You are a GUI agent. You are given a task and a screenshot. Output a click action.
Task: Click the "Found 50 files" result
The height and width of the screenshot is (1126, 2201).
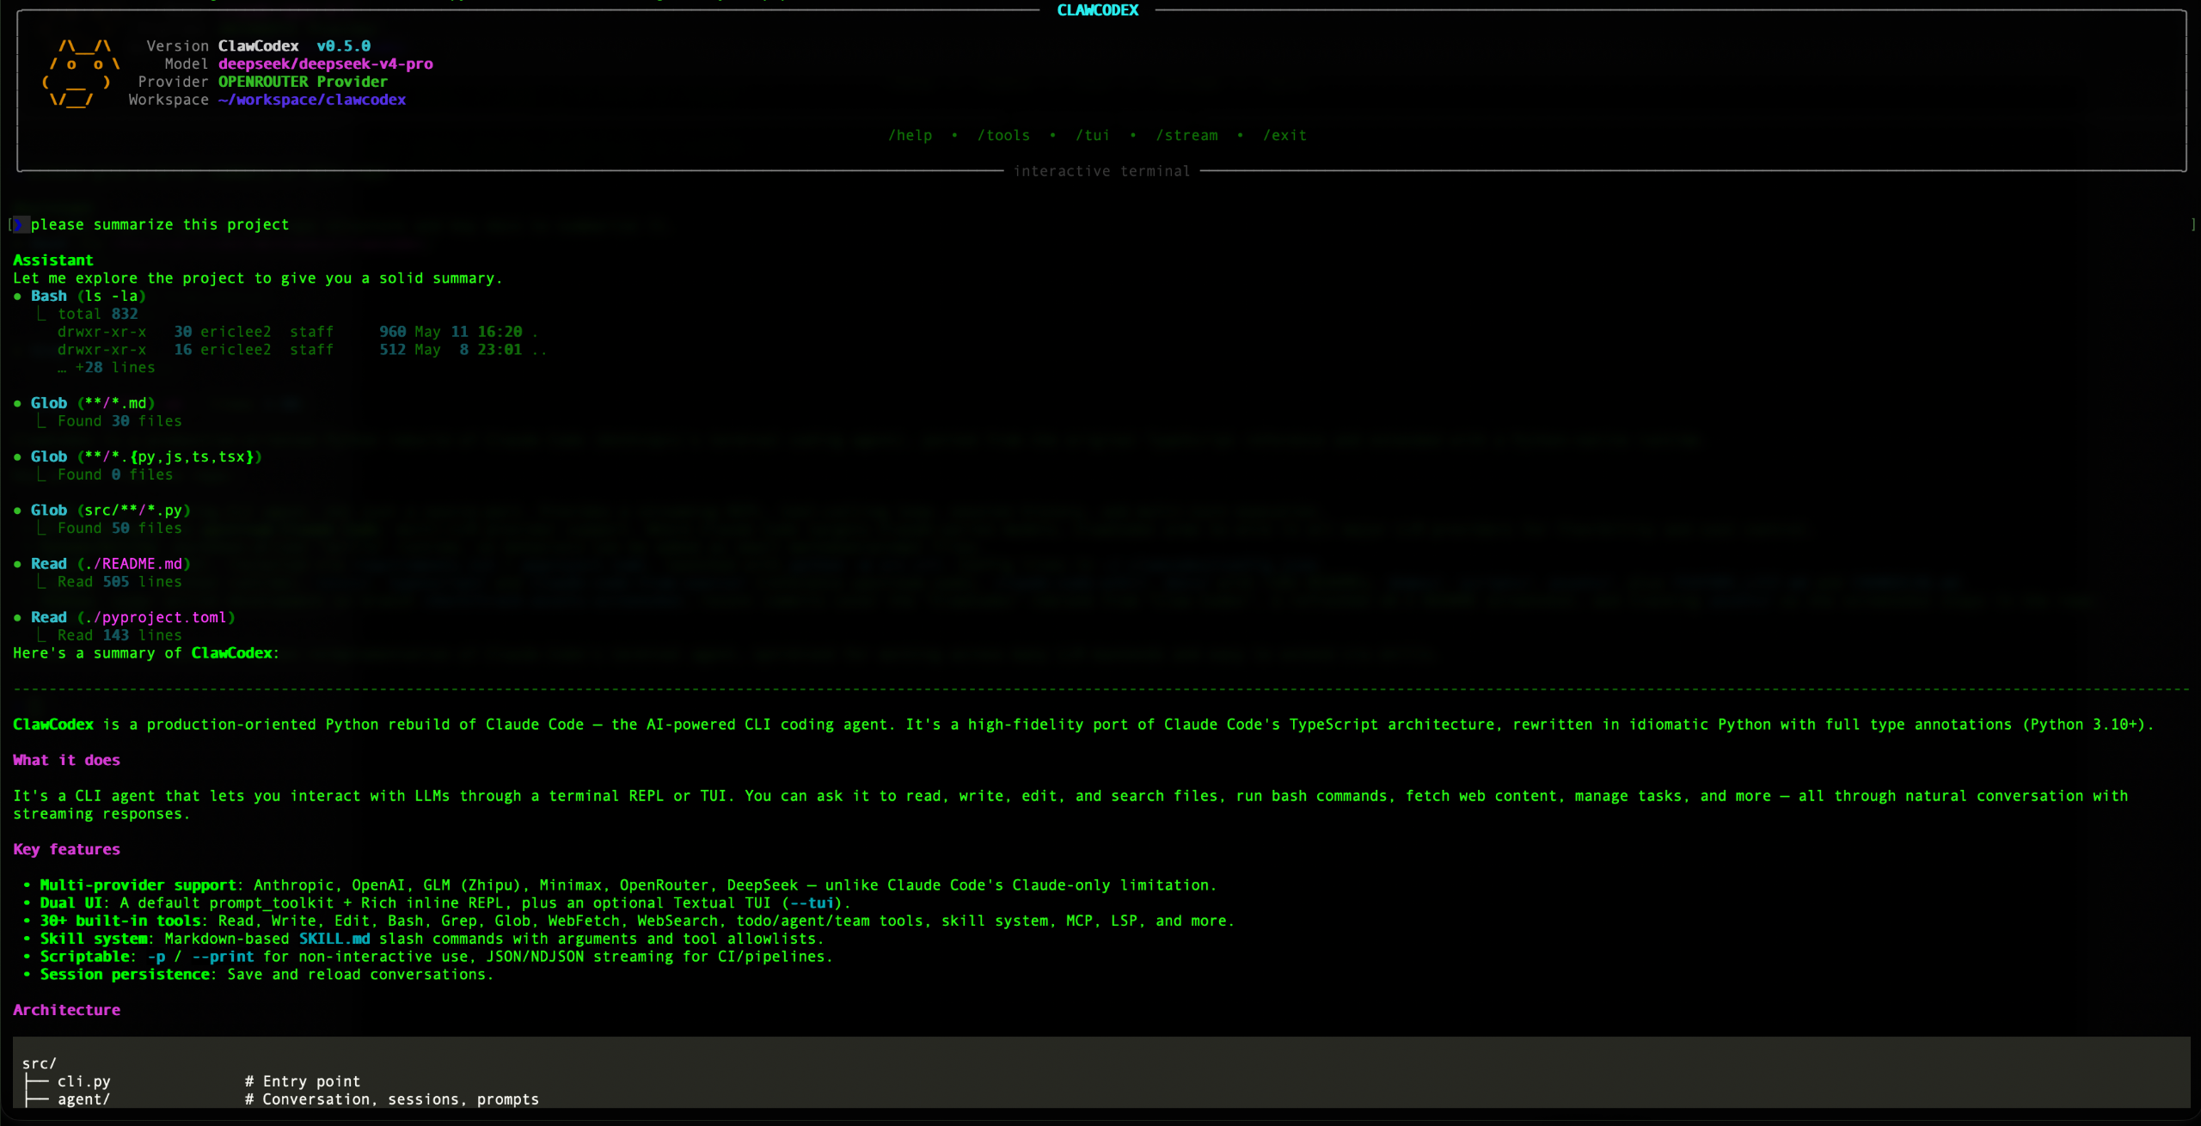[120, 529]
